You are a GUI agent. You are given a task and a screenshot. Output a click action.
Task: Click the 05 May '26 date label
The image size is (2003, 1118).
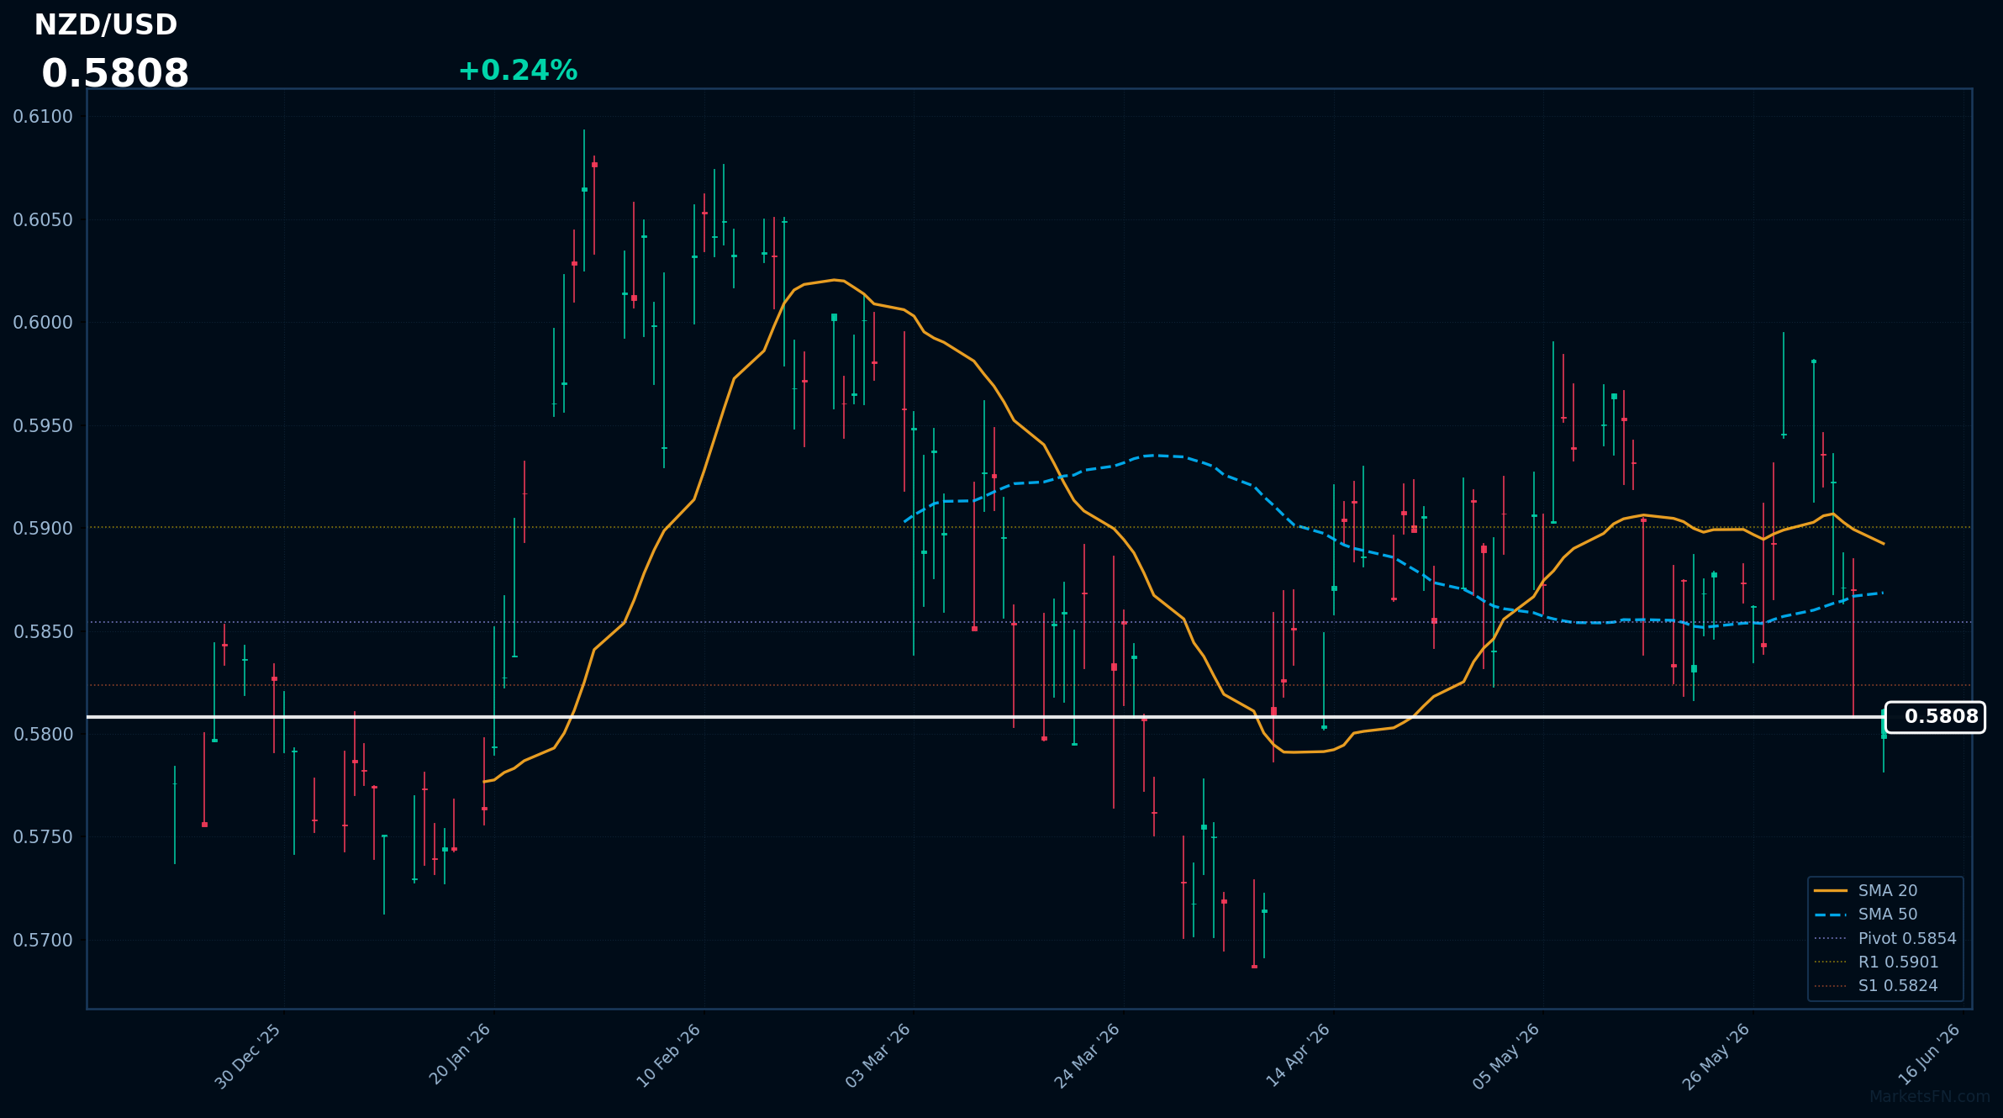[x=1506, y=1057]
